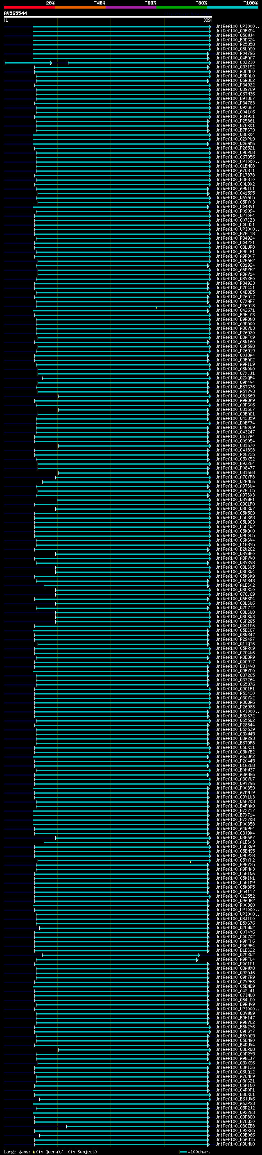This screenshot has width=262, height=1155.
Task: Select the query name AV565544
Action: pos(15,14)
